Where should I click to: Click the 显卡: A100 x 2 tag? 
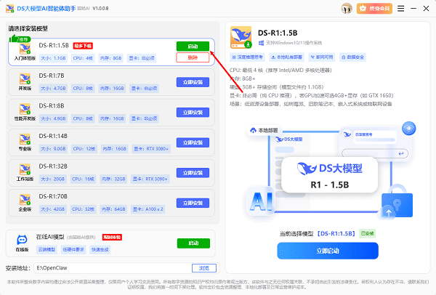(148, 209)
